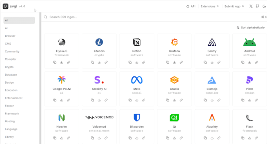267x144 pixels.
Task: Click the Pitch 'design' category tag
Action: [x=250, y=93]
